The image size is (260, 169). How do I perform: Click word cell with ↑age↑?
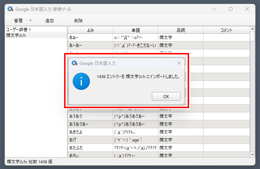tap(136, 140)
